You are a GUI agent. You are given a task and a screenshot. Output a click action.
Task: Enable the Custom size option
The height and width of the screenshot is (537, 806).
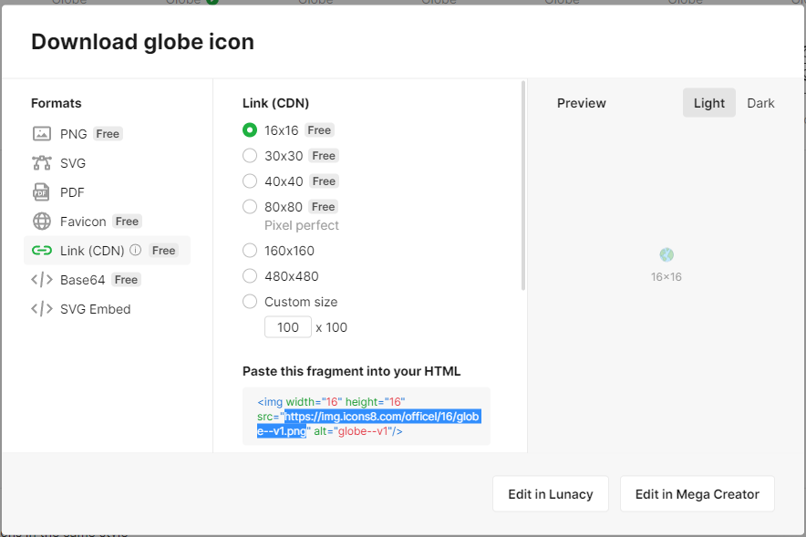pyautogui.click(x=250, y=302)
